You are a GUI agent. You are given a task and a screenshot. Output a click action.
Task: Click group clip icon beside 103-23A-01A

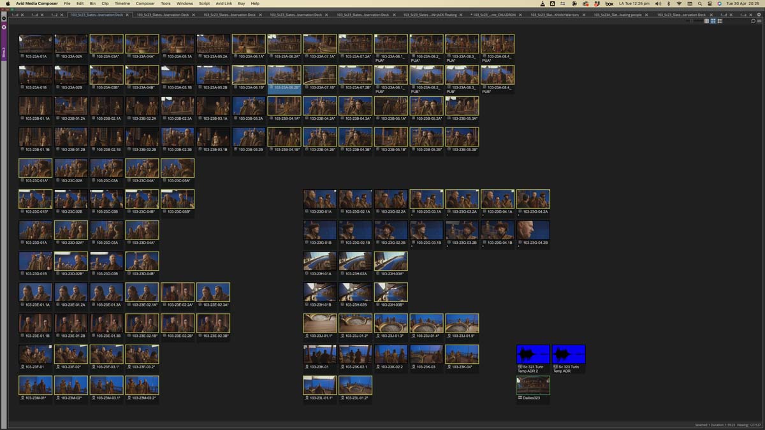[23, 57]
